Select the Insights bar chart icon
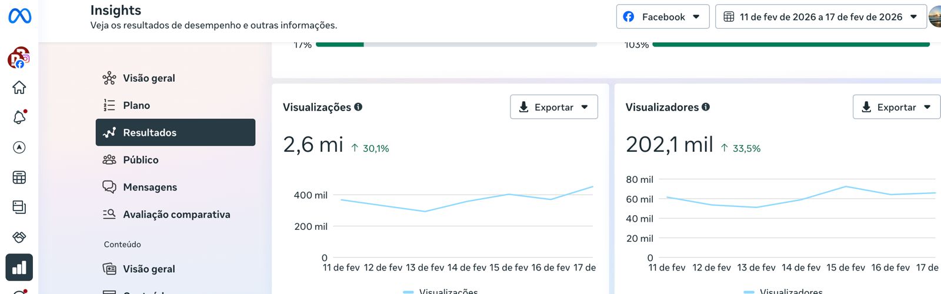941x294 pixels. coord(19,268)
